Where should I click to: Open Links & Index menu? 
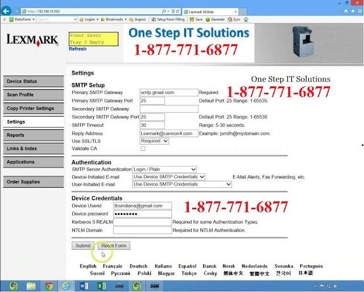coord(34,149)
